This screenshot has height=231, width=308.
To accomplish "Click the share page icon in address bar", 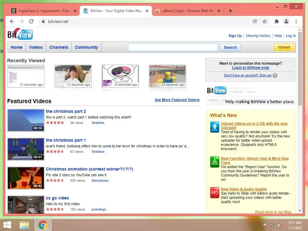I will [255, 21].
